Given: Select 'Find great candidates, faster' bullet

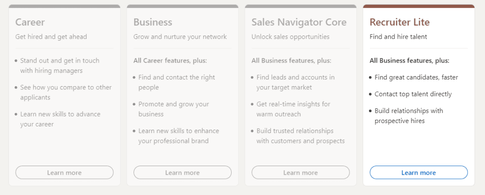Looking at the screenshot, I should [x=416, y=77].
